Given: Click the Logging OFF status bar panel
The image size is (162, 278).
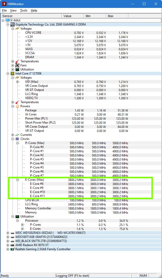Looking at the screenshot, I should [x=93, y=275].
